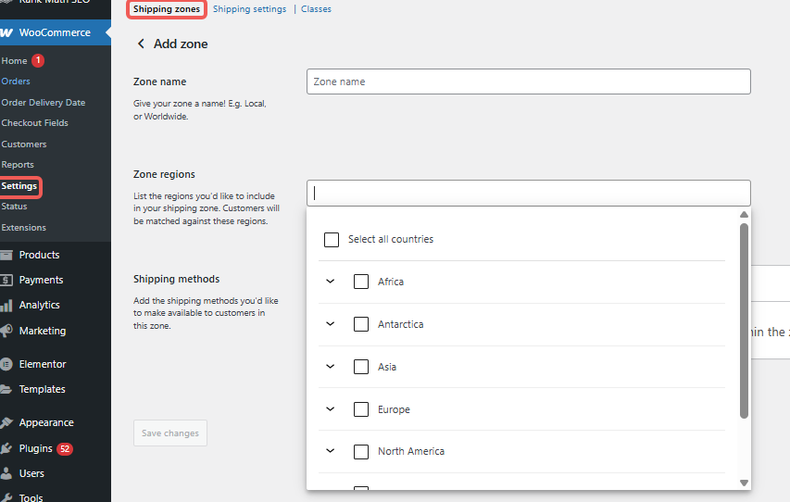Check the Select all countries checkbox
This screenshot has height=502, width=790.
332,240
